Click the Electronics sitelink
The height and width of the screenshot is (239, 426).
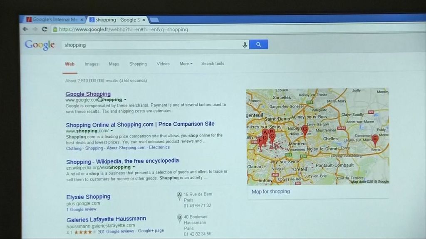click(159, 147)
